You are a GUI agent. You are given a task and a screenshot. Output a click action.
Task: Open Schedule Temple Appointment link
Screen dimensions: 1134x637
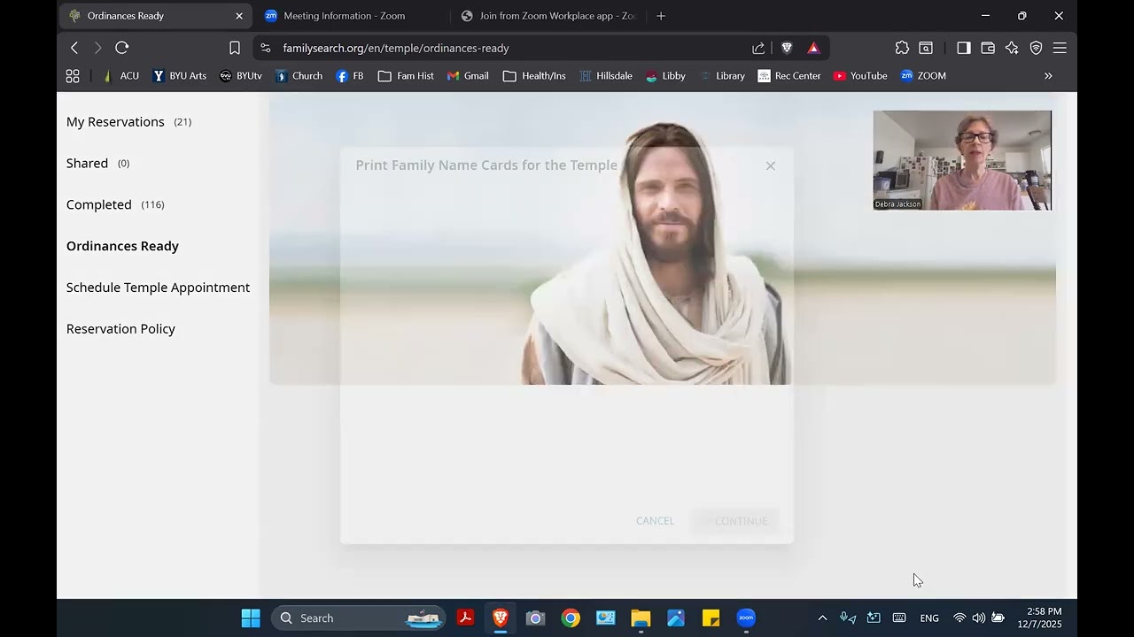click(158, 288)
